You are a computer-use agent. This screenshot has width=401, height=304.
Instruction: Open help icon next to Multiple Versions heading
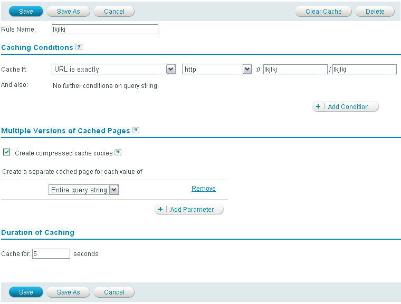tap(136, 130)
